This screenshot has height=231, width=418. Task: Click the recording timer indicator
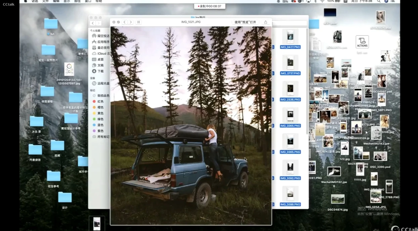[x=210, y=6]
